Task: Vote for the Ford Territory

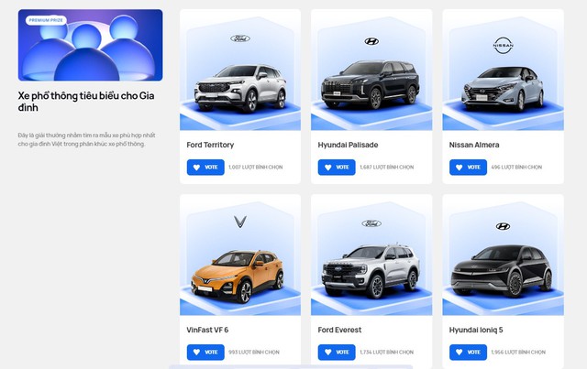Action: [205, 168]
